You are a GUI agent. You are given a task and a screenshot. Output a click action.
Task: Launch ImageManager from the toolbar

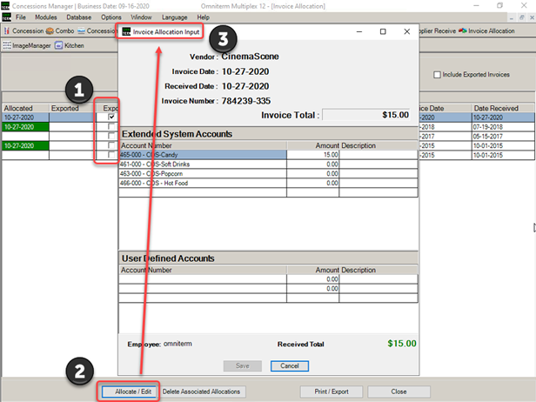(27, 45)
